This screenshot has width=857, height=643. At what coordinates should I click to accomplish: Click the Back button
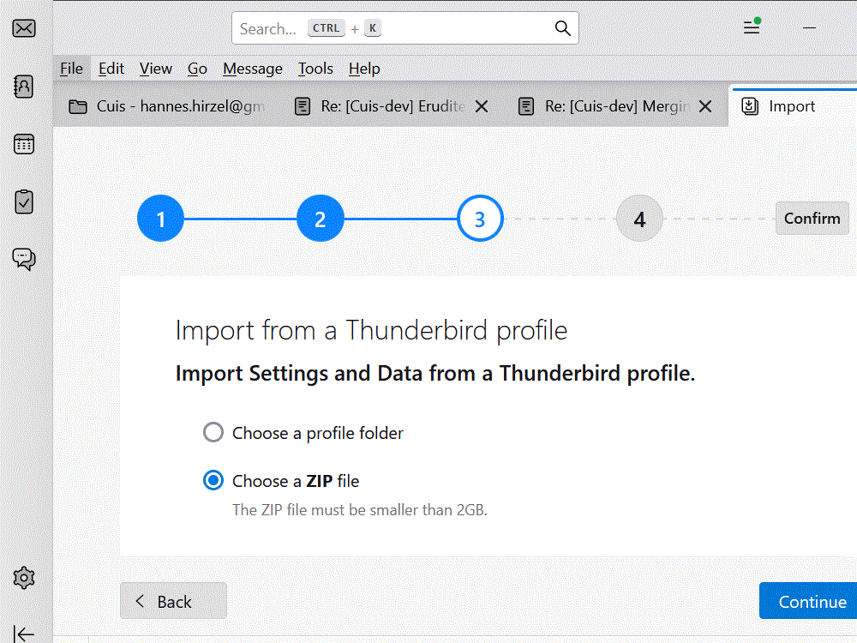click(173, 600)
